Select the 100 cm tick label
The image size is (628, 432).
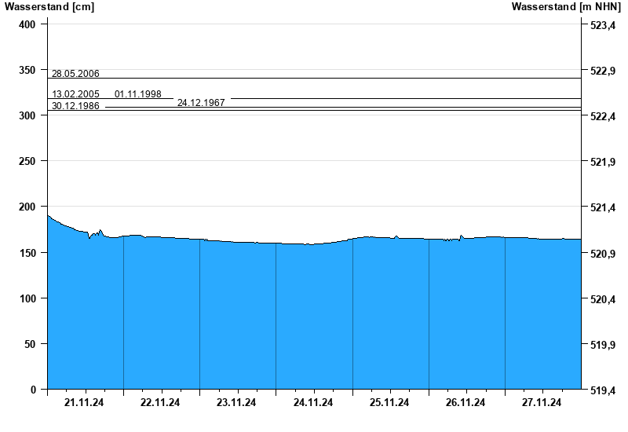pyautogui.click(x=27, y=298)
